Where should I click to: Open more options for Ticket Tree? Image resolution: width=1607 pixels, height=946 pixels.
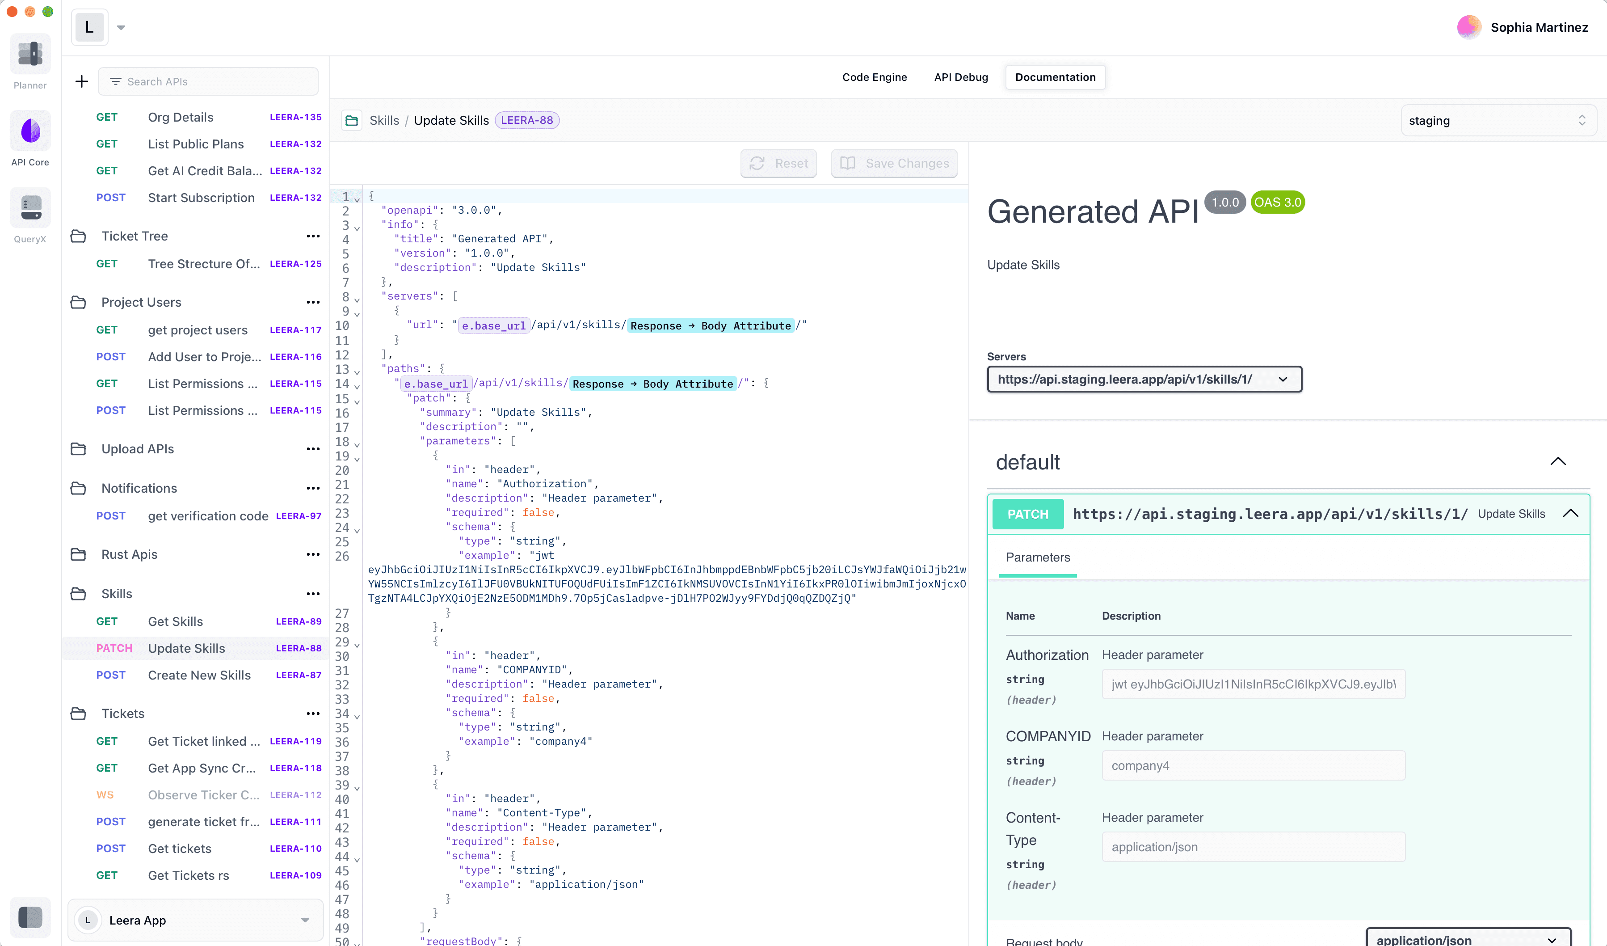click(313, 236)
